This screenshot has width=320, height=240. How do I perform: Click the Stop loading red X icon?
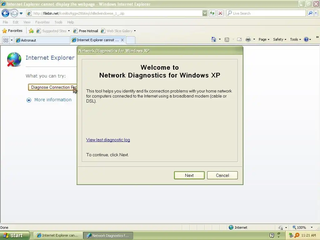(x=220, y=13)
